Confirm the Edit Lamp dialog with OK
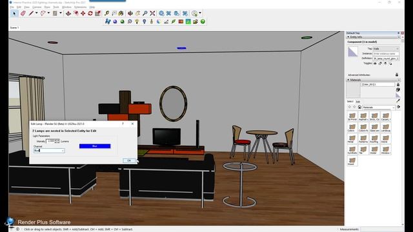Viewport: 413px width, 232px height. 129,160
